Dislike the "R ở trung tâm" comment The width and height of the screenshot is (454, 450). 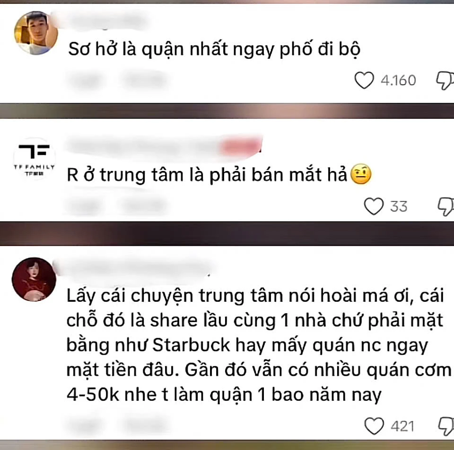(x=446, y=207)
